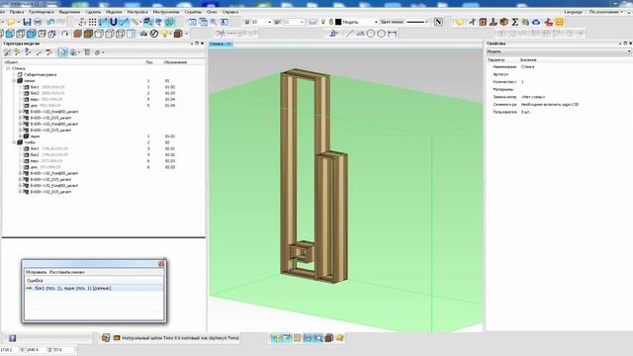Screen dimensions: 633x356
Task: Click the yellow folder icon in bottom toolbar
Action: coord(339,338)
